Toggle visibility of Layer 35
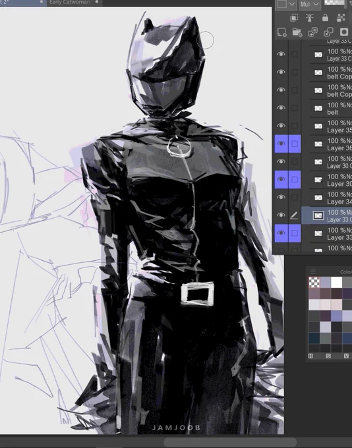This screenshot has width=352, height=448. click(281, 126)
